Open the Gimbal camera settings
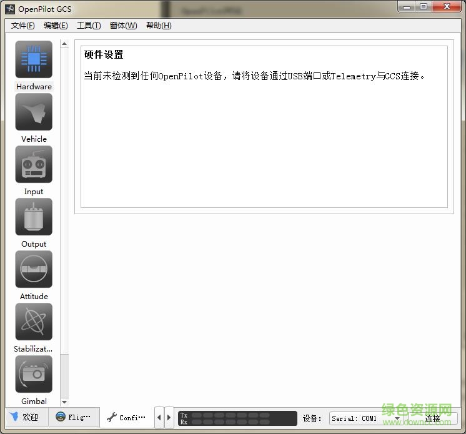 (34, 374)
